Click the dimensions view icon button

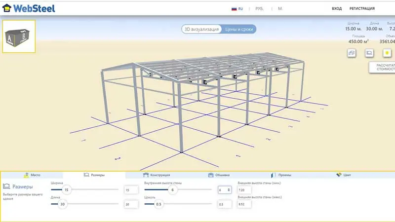(369, 53)
